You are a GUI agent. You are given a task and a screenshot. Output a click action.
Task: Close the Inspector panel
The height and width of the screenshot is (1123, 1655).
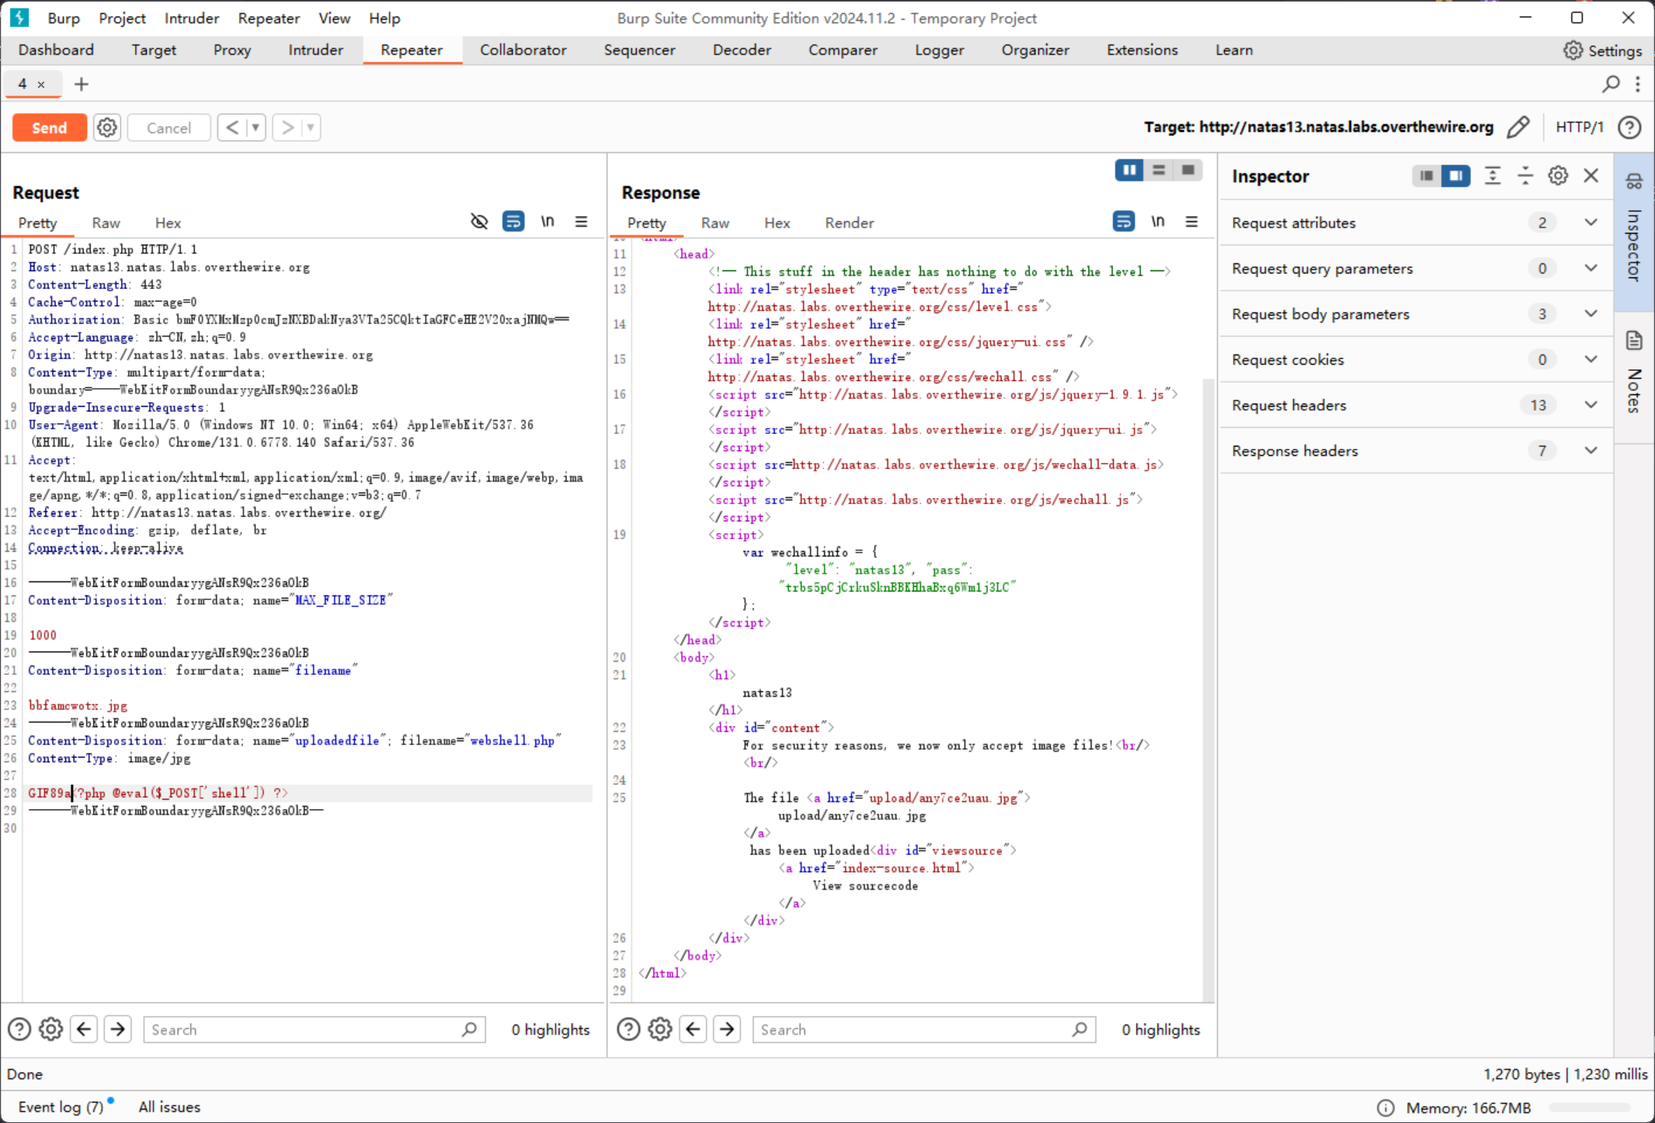pyautogui.click(x=1591, y=176)
